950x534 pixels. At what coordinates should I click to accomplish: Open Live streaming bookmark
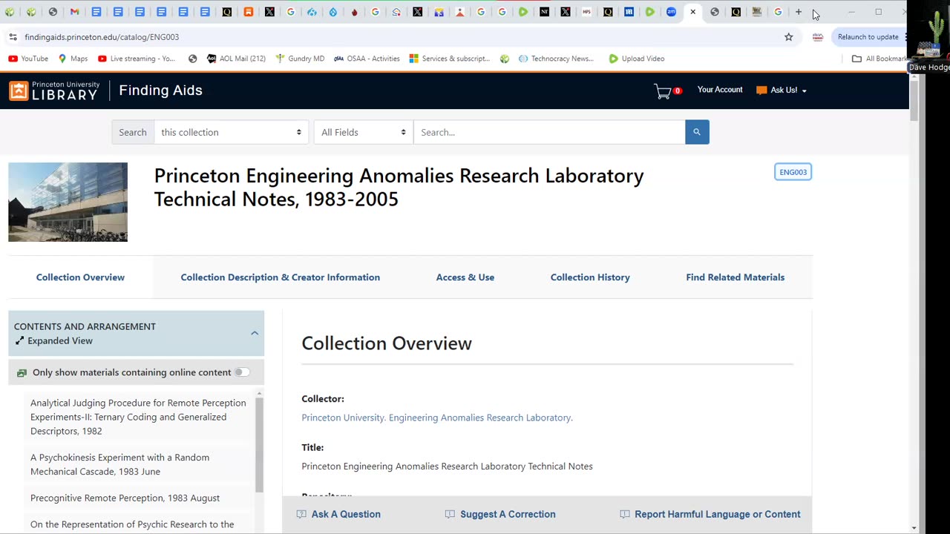point(137,59)
